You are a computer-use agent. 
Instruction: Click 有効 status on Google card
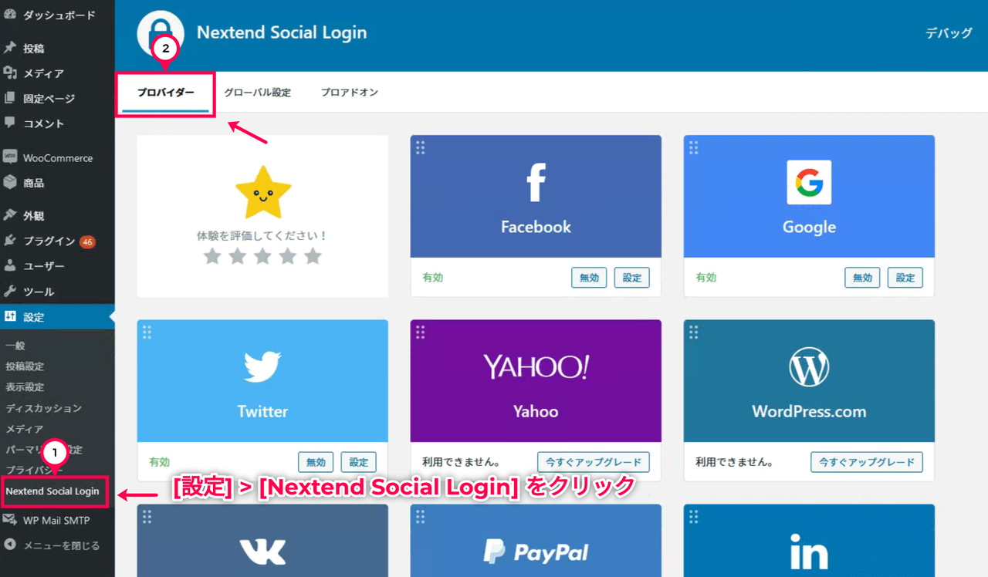pos(706,278)
